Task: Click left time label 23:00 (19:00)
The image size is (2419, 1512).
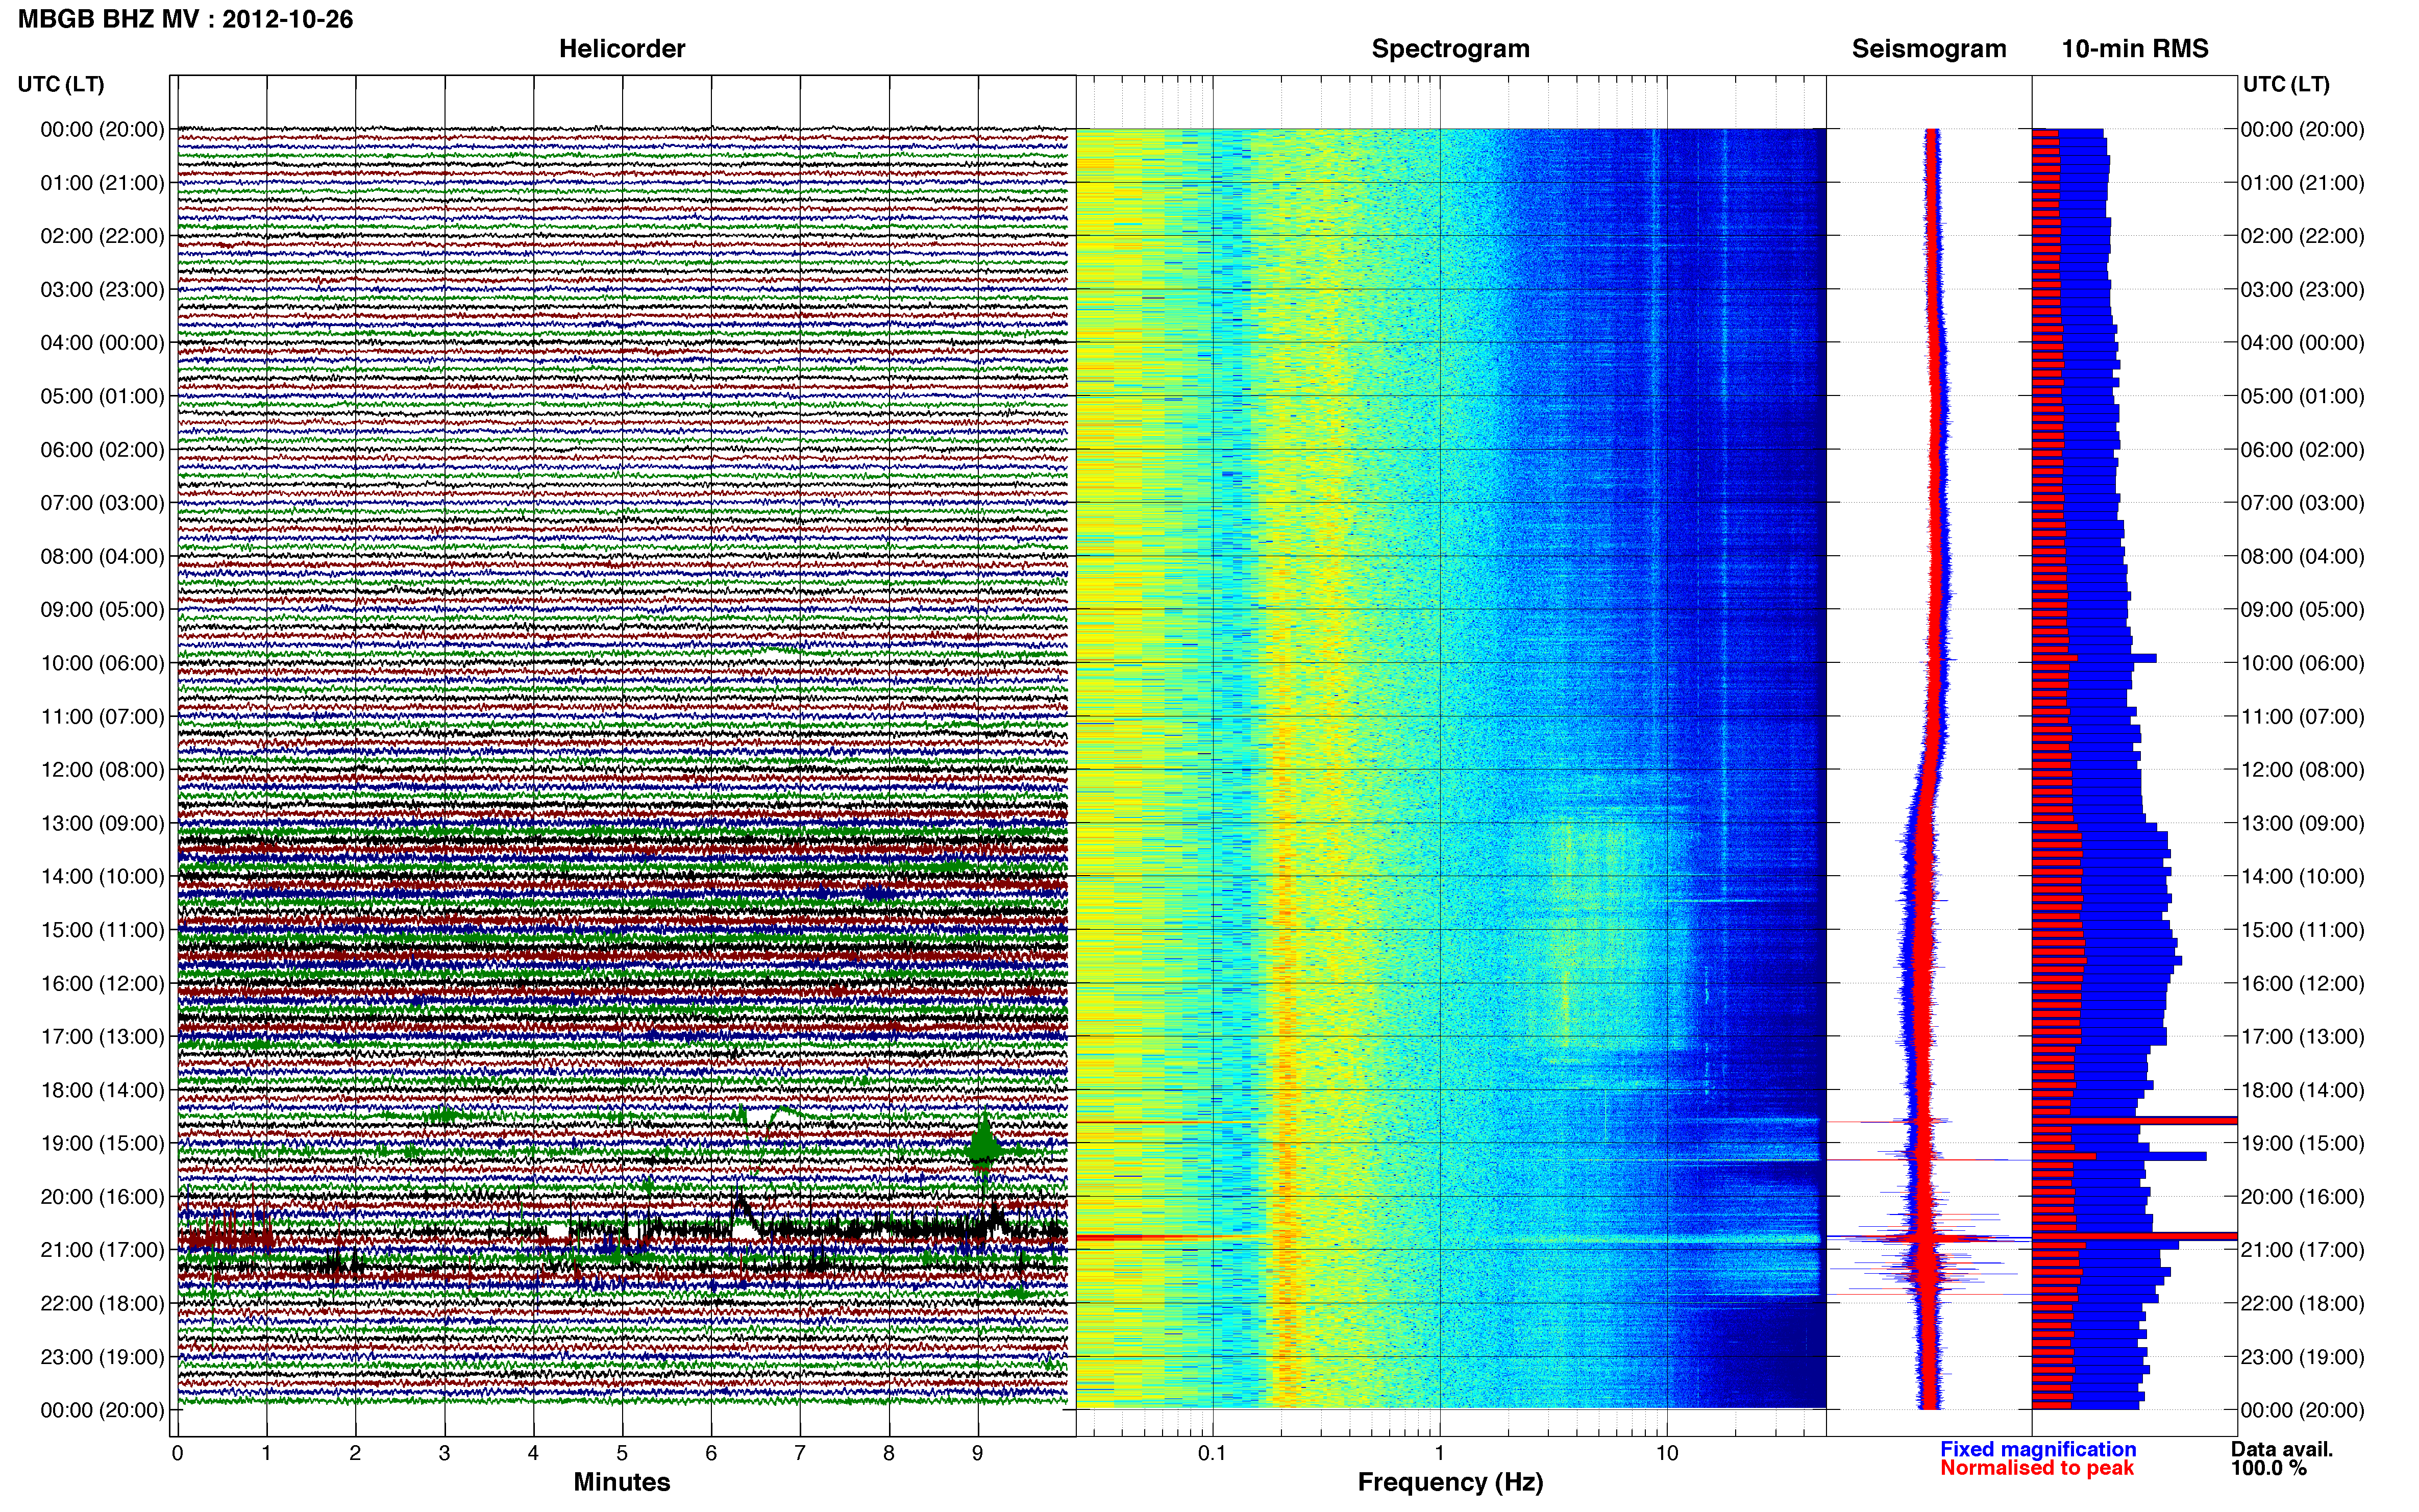Action: [102, 1357]
